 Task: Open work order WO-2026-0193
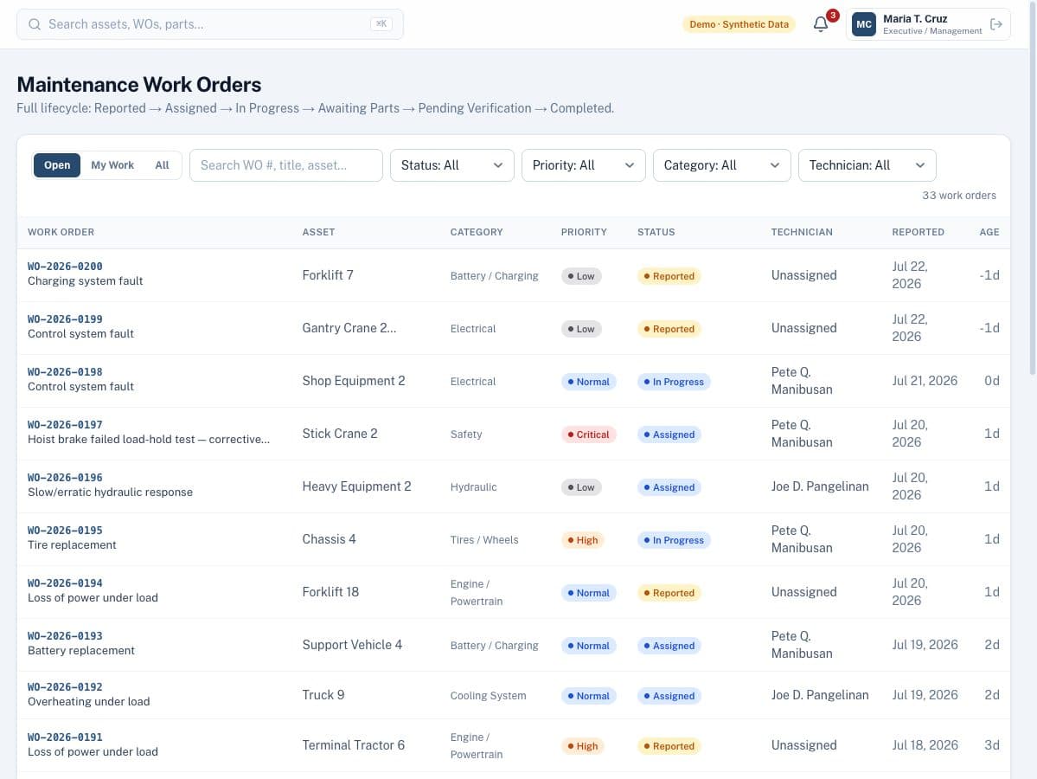coord(65,637)
